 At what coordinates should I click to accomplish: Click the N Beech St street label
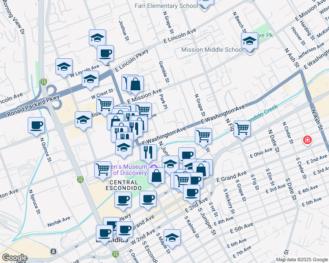[239, 22]
